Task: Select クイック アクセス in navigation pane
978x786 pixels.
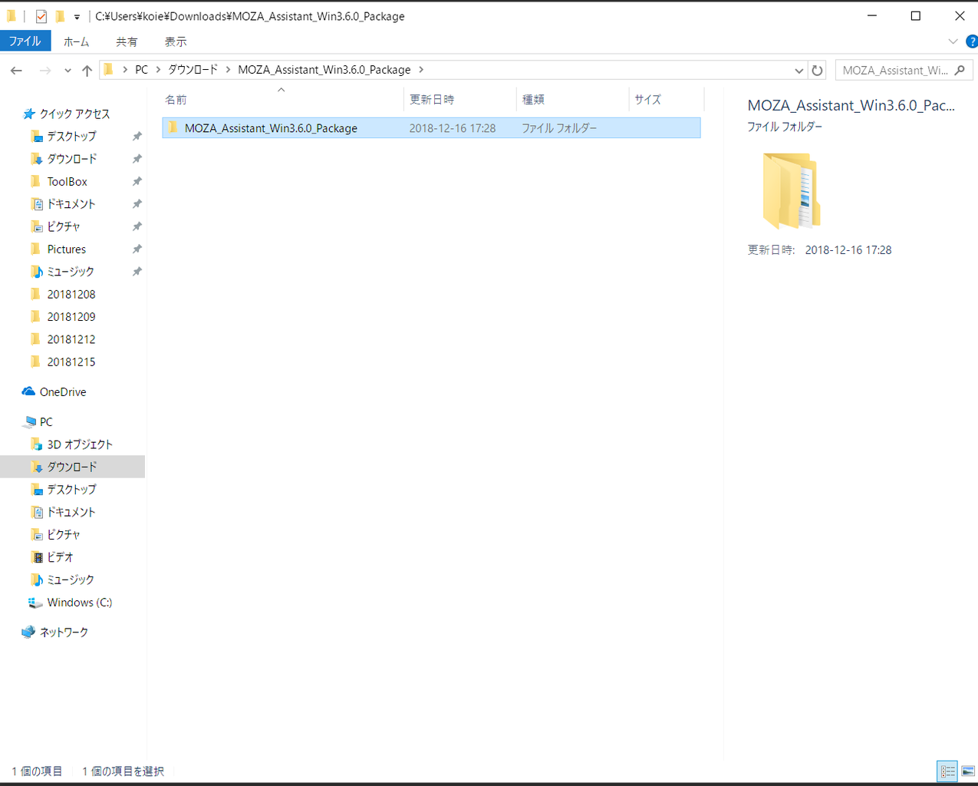Action: click(x=74, y=114)
